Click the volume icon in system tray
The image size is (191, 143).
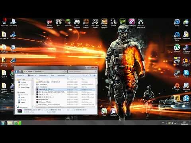tap(178, 123)
